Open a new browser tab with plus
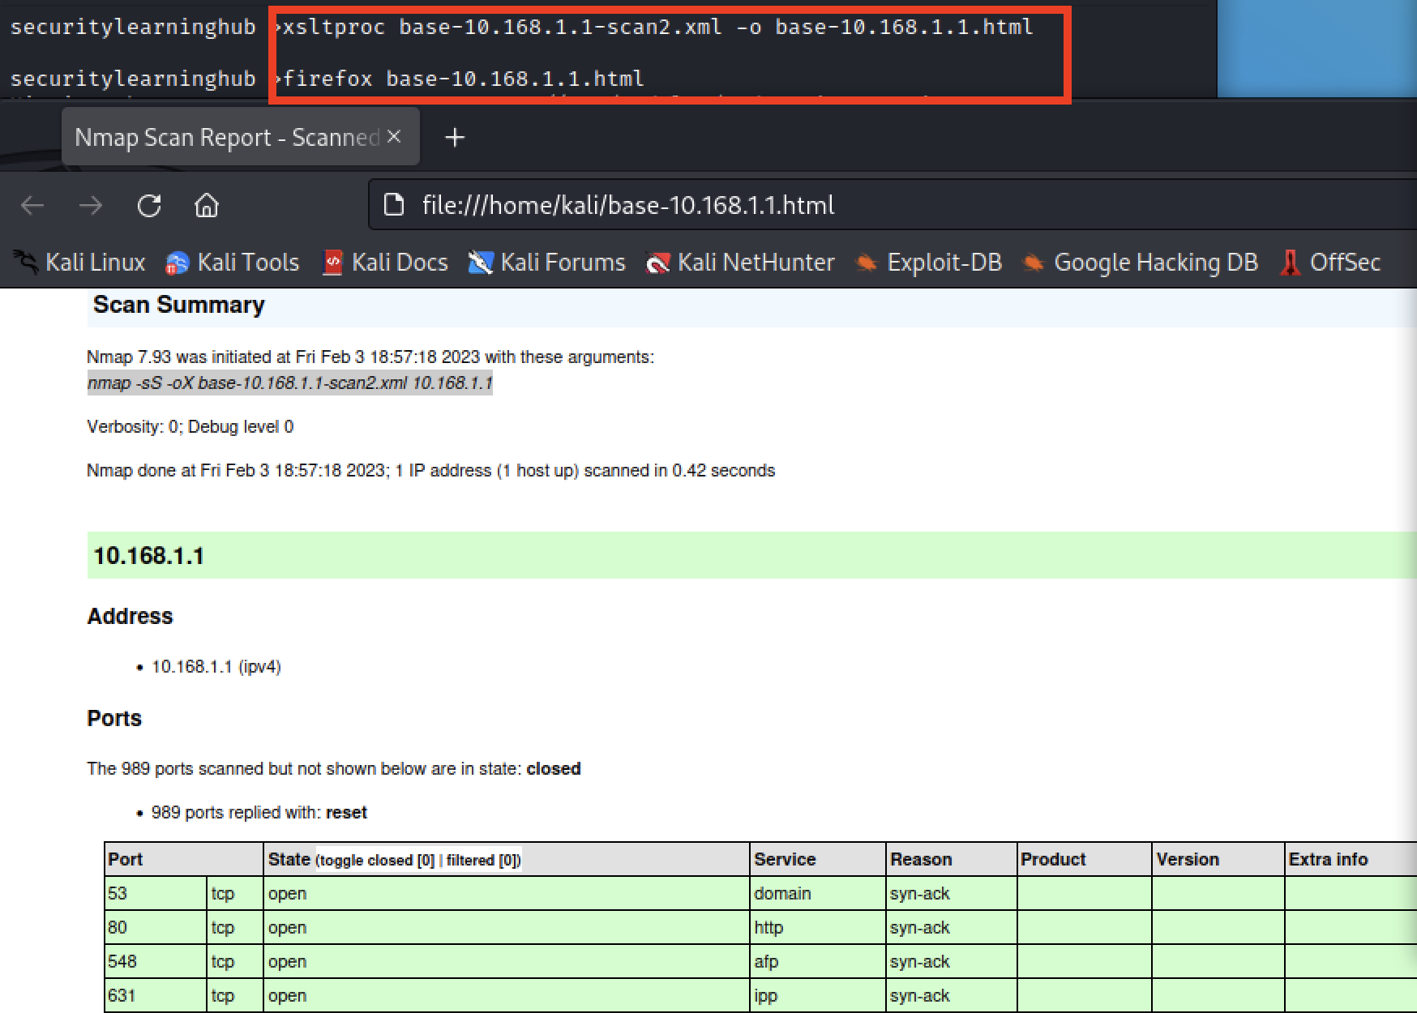Viewport: 1417px width, 1013px height. pos(455,138)
